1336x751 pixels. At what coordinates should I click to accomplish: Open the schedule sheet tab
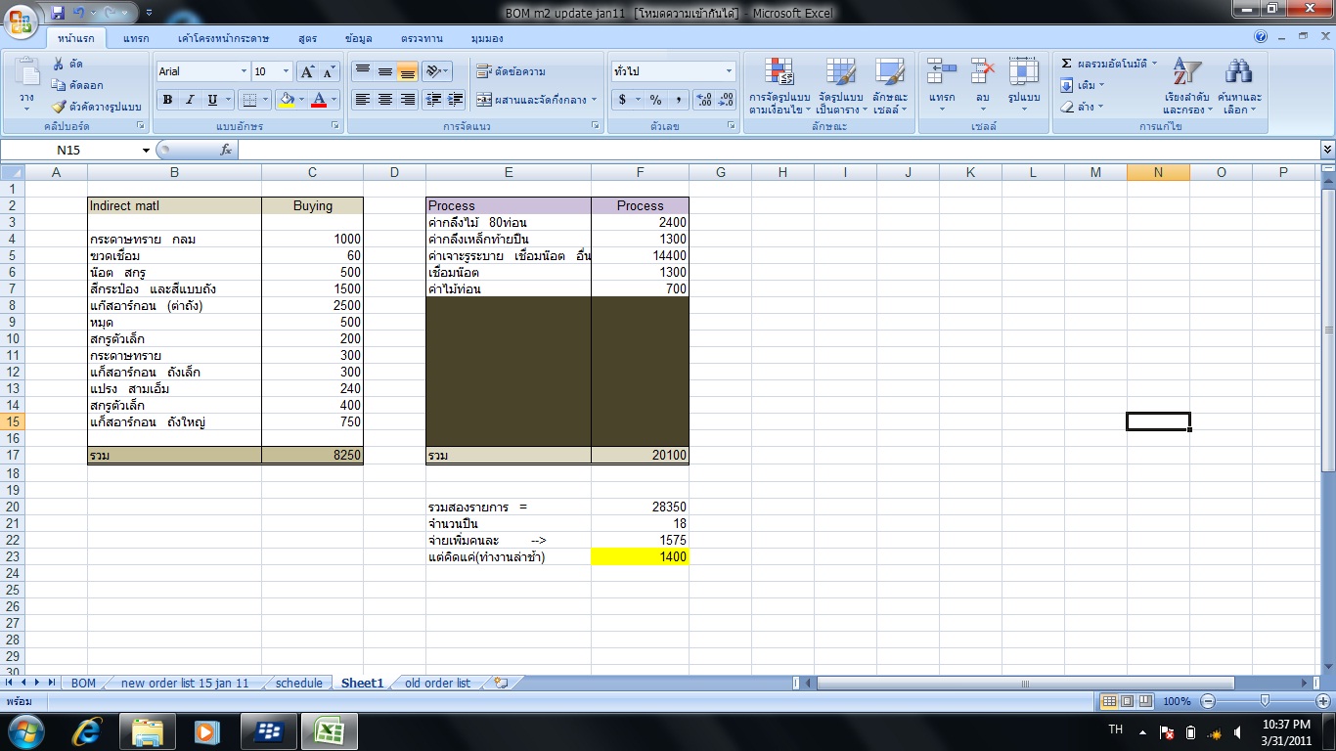click(298, 684)
